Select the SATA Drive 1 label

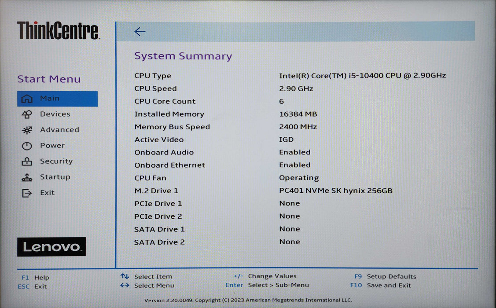tap(159, 229)
